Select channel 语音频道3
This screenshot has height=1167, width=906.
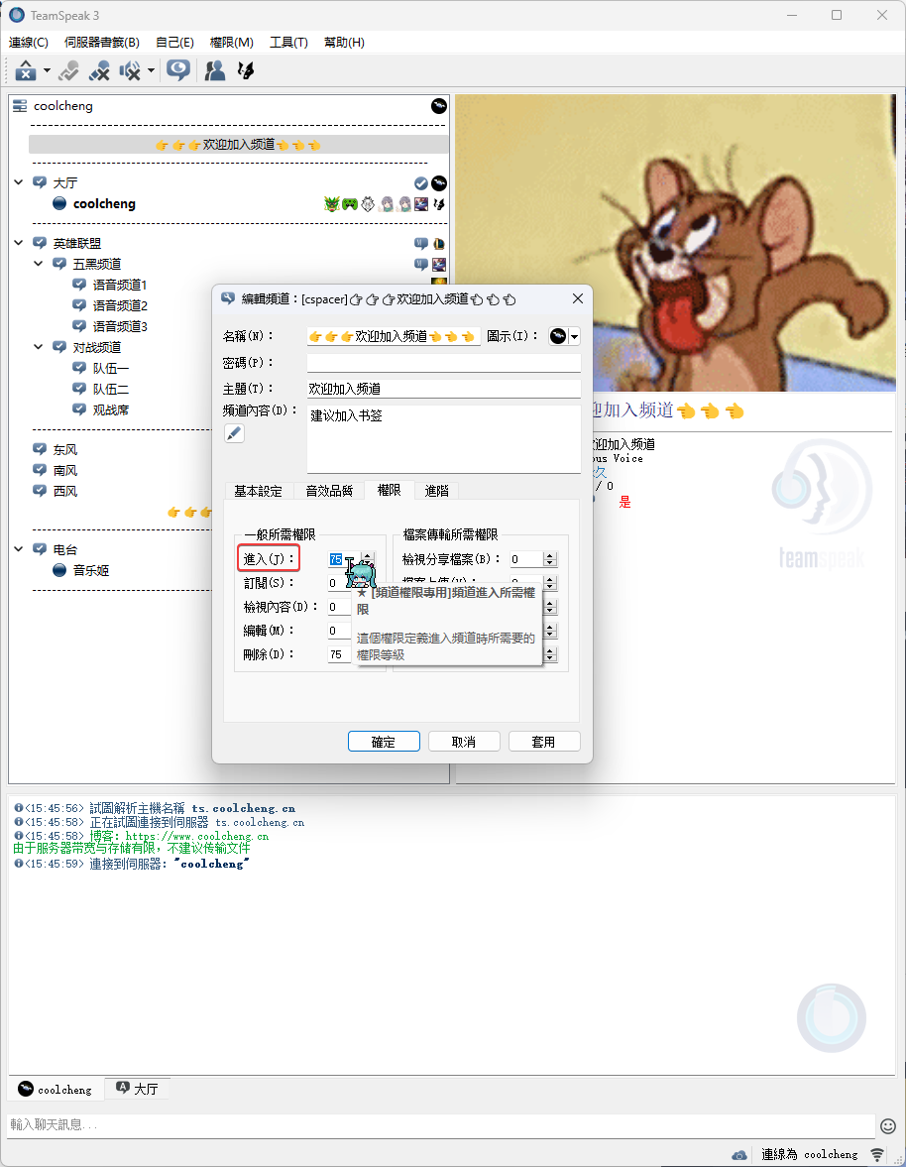point(120,326)
